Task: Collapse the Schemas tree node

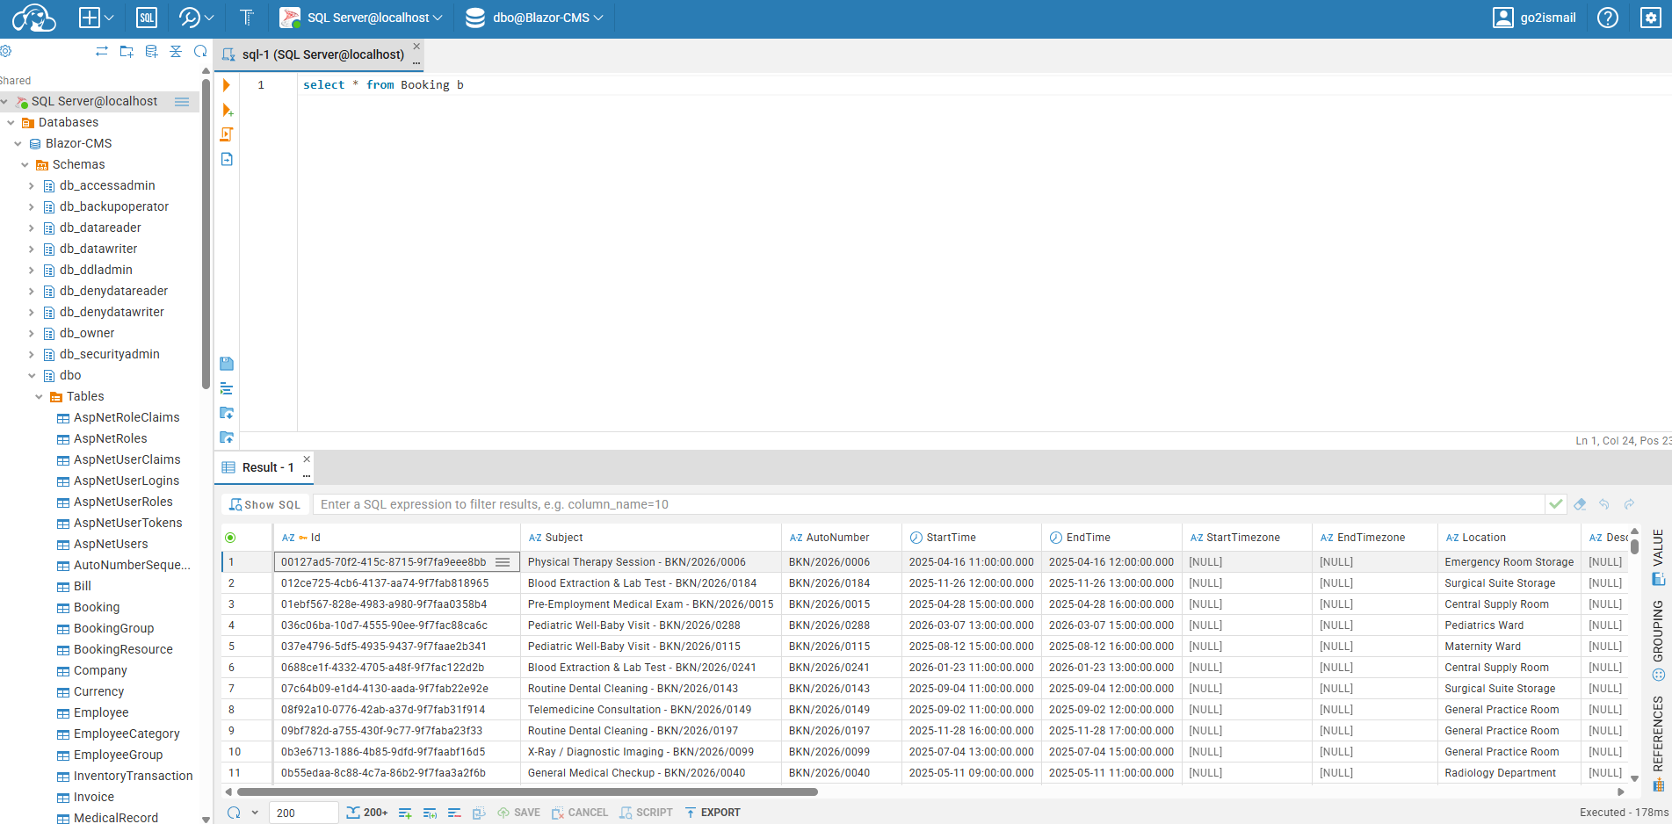Action: pyautogui.click(x=25, y=165)
